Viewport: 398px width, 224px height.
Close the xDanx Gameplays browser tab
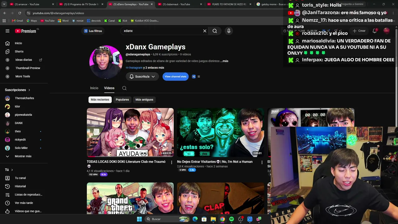[151, 4]
